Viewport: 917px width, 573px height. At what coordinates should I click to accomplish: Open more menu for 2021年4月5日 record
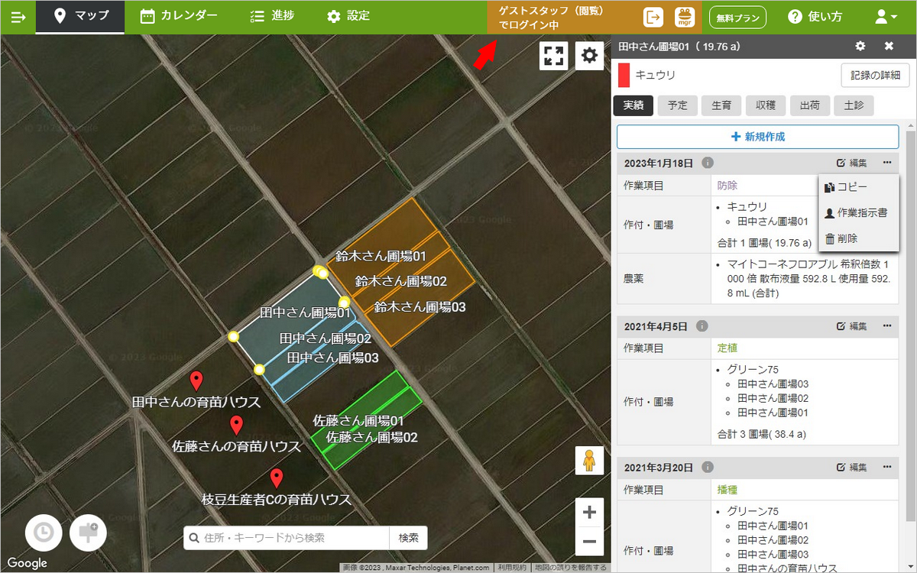[x=887, y=326]
